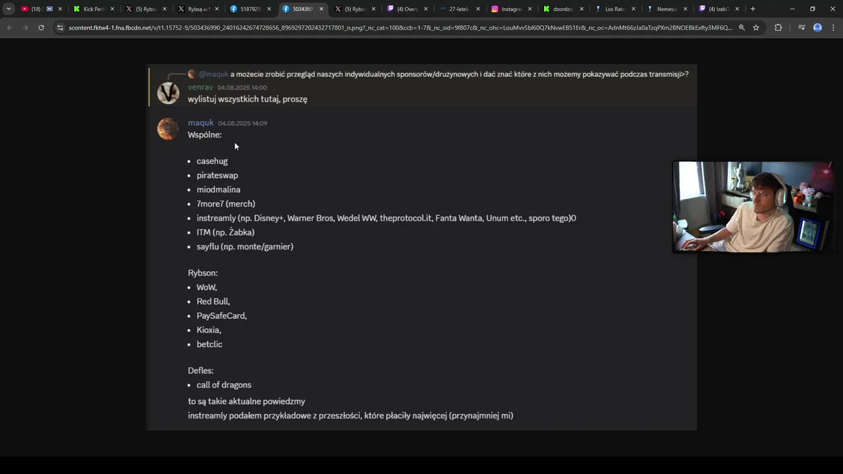Close the active Facebook 5034369 tab
Viewport: 843px width, 474px height.
click(321, 9)
